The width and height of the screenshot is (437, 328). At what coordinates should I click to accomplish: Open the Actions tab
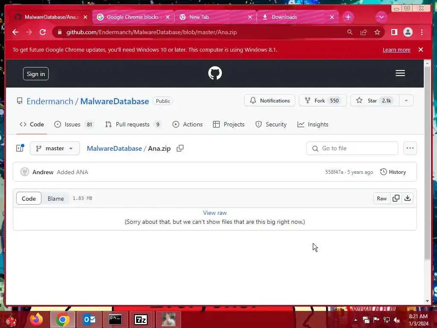point(187,124)
